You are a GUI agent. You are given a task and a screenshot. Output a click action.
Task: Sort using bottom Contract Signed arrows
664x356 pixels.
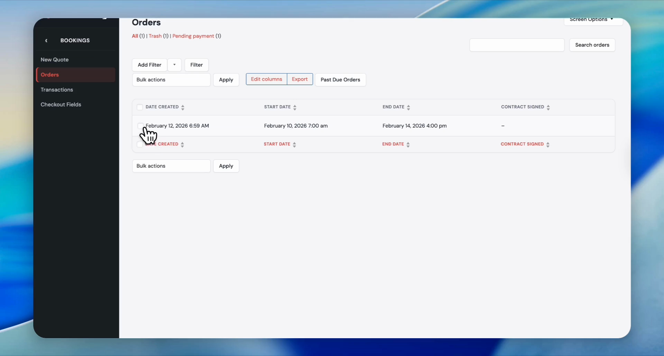tap(548, 145)
